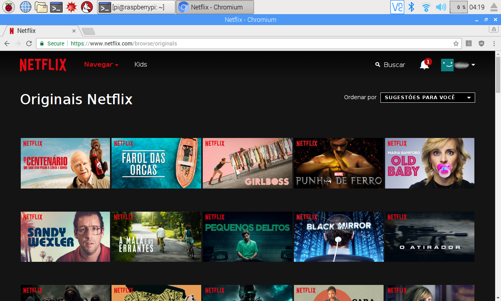Open the Pequenos Delitos title card

pyautogui.click(x=248, y=237)
